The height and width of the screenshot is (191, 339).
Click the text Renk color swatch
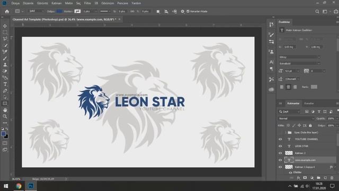click(314, 87)
